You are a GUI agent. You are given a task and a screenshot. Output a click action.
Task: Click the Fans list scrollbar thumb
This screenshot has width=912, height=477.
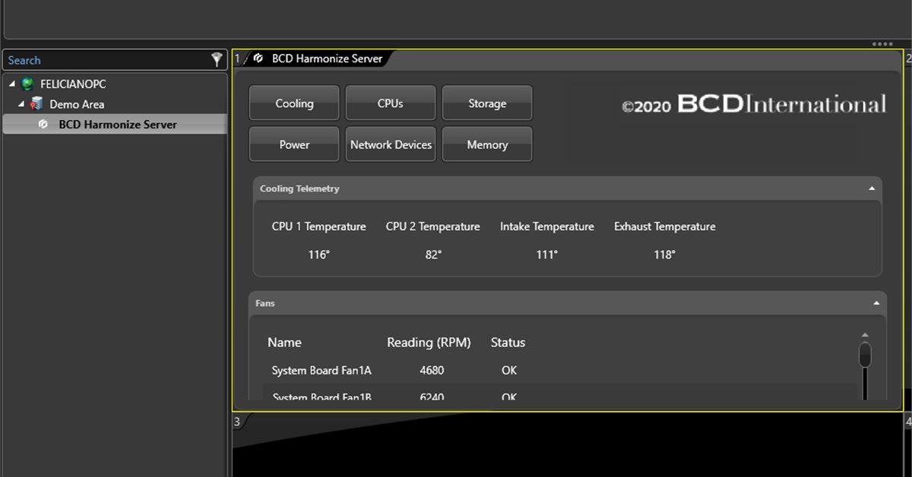[865, 355]
